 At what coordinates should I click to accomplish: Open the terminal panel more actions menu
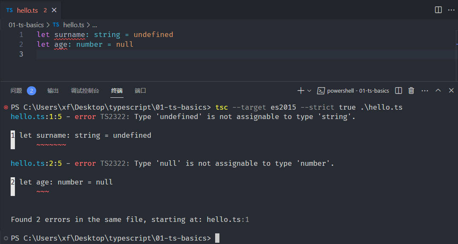(x=425, y=91)
